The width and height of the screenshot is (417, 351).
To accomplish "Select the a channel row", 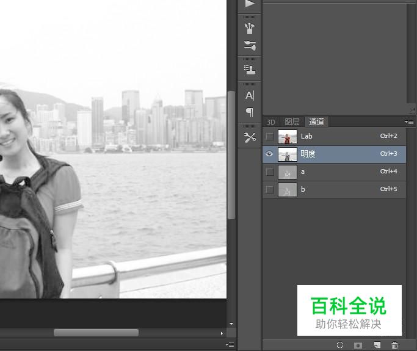I will pyautogui.click(x=335, y=172).
